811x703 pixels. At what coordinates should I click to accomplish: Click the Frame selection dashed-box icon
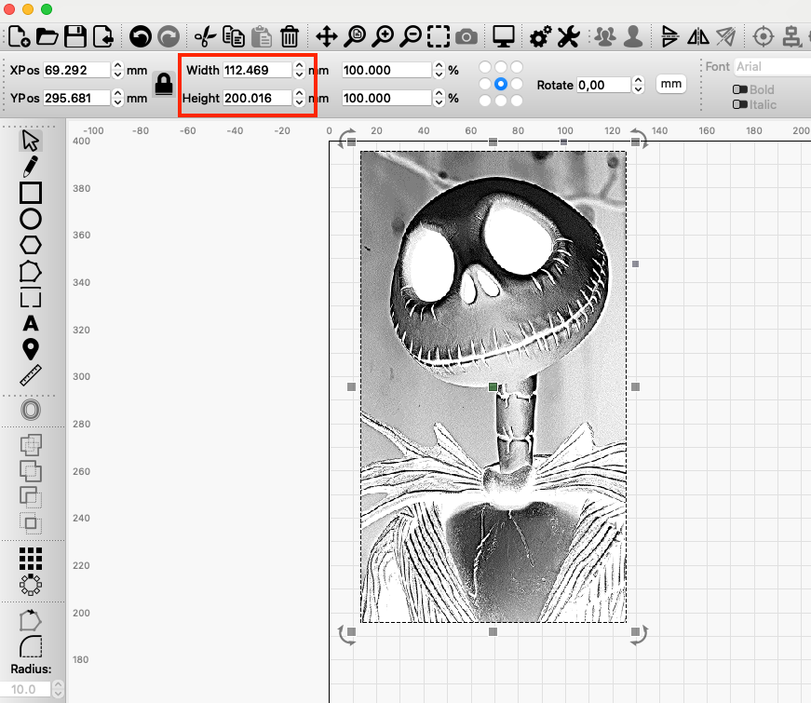[x=438, y=36]
